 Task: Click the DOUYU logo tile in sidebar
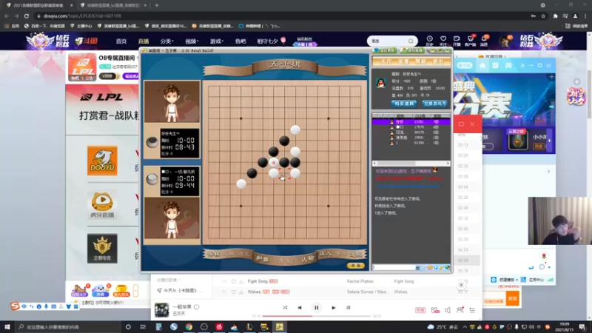[x=102, y=161]
